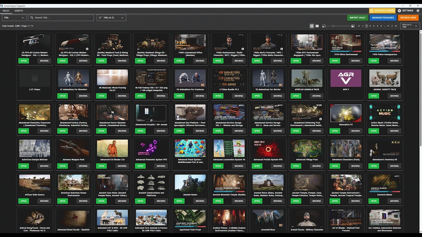Open the Title (A-Z) sort dropdown
This screenshot has height=237, width=422.
point(111,18)
